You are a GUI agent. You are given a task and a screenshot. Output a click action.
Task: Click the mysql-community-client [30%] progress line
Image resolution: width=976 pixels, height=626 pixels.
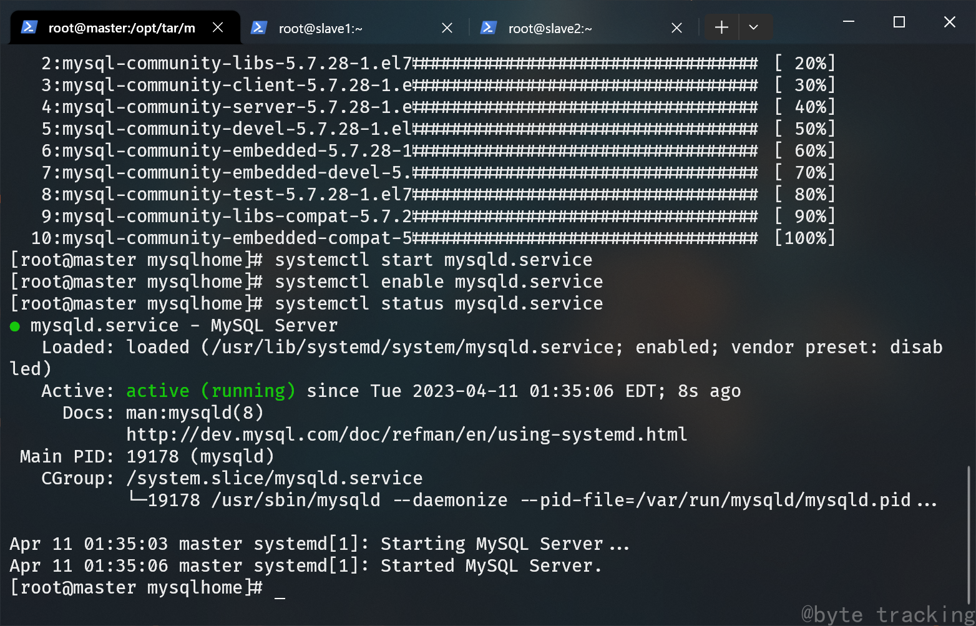tap(438, 85)
